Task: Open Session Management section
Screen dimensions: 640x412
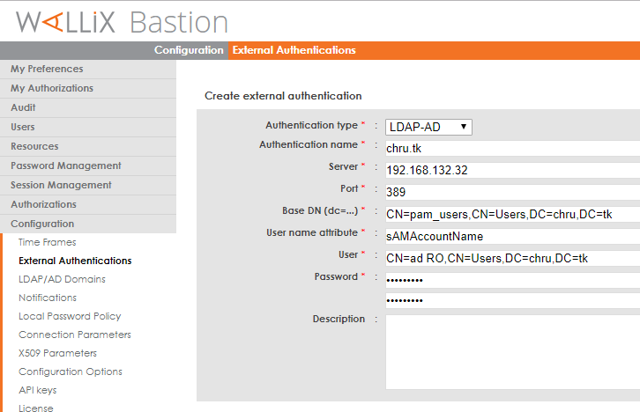Action: click(61, 185)
